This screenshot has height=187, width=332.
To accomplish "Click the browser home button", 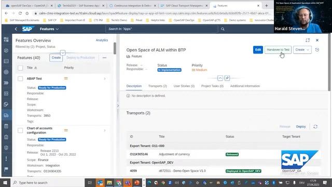I will point(27,13).
